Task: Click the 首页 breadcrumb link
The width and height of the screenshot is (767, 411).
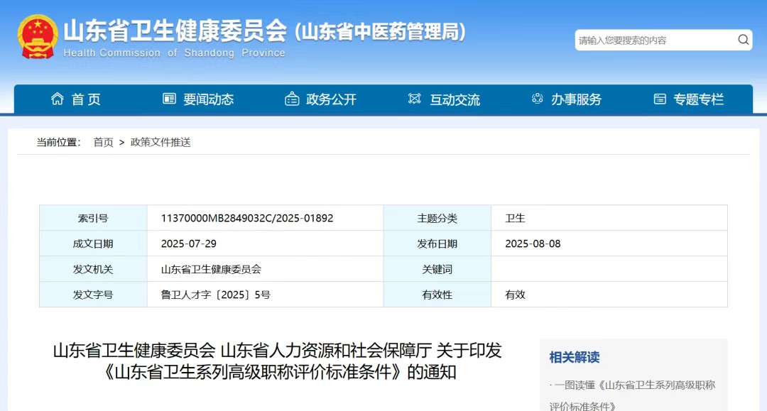Action: pyautogui.click(x=103, y=142)
